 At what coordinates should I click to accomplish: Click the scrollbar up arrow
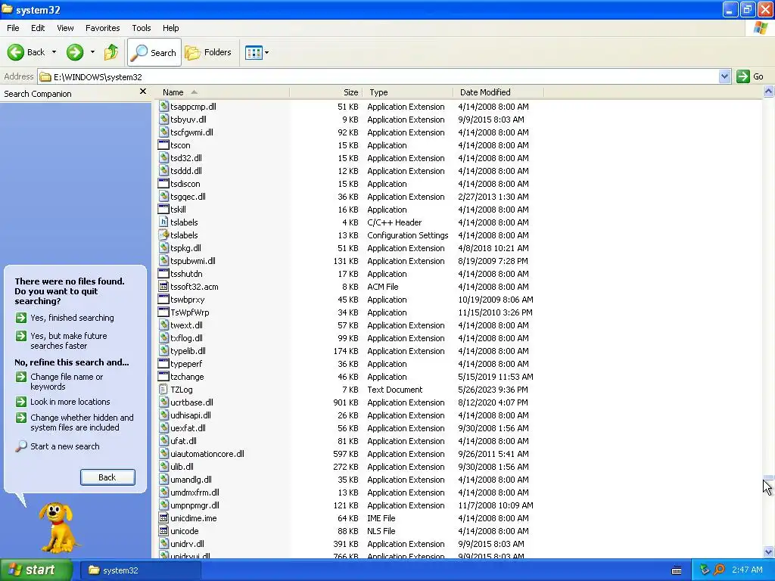769,92
